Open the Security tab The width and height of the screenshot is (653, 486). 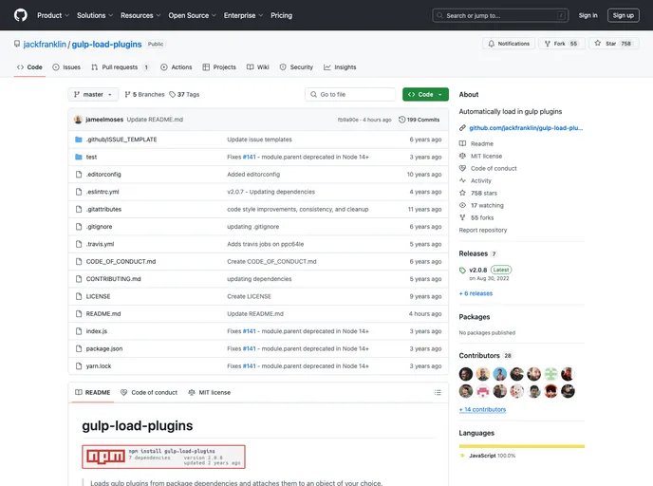tap(296, 67)
